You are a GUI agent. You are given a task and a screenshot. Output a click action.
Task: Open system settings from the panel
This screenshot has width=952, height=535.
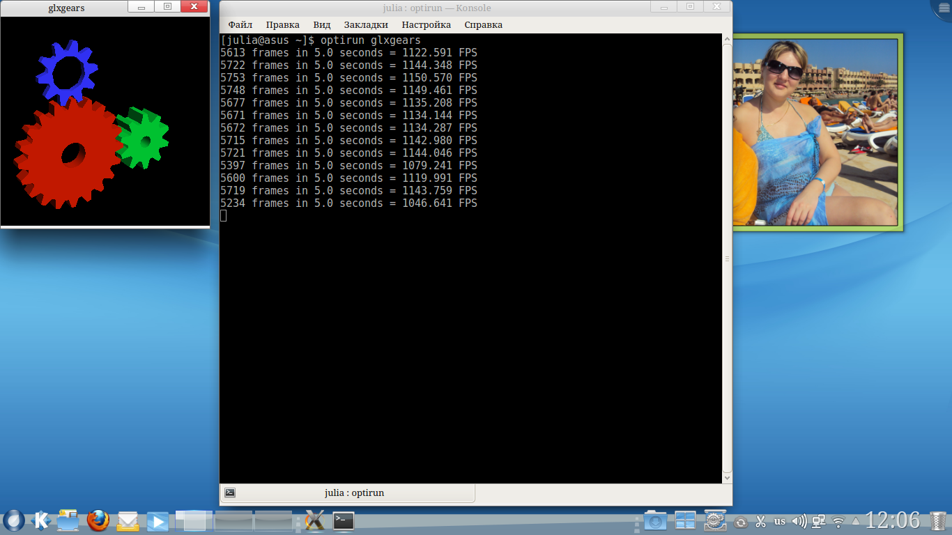click(x=715, y=520)
